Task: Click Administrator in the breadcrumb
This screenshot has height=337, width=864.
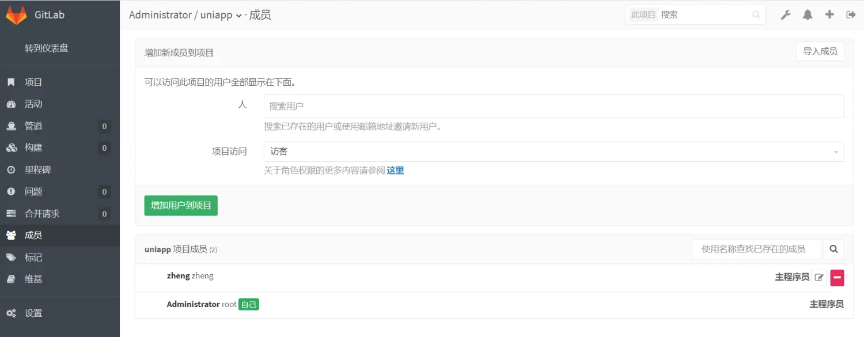Action: coord(160,15)
